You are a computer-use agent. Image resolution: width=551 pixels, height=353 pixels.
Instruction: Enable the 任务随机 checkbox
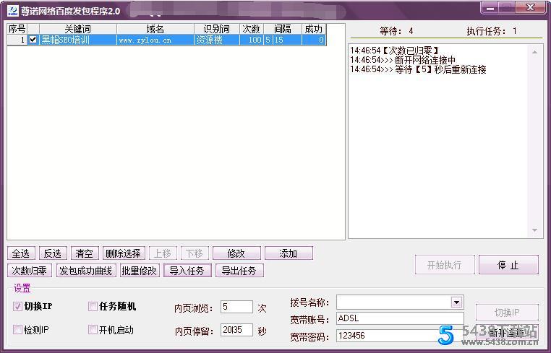point(93,306)
